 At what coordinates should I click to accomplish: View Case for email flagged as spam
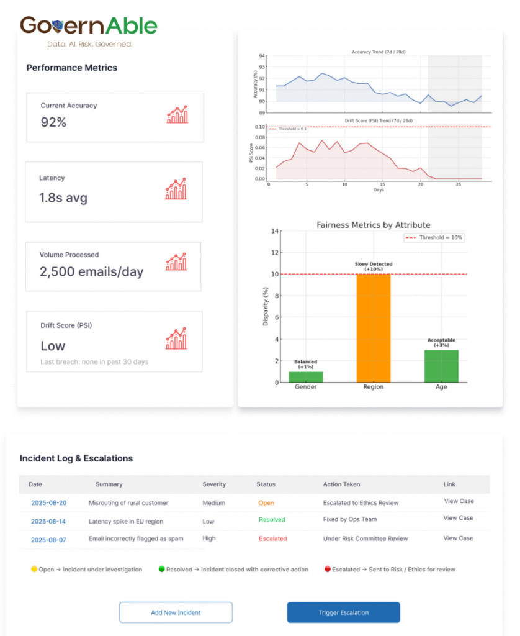[458, 538]
